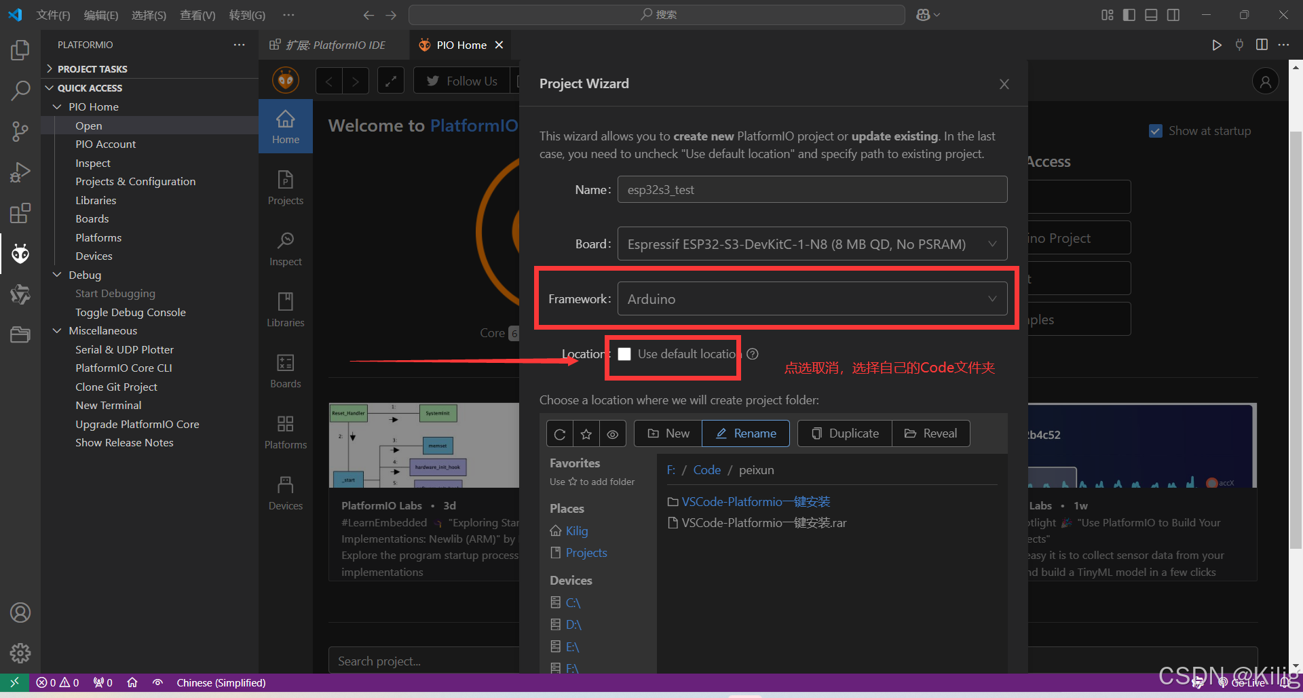
Task: Select the PlatformIO alien icon in activity bar
Action: pyautogui.click(x=20, y=254)
